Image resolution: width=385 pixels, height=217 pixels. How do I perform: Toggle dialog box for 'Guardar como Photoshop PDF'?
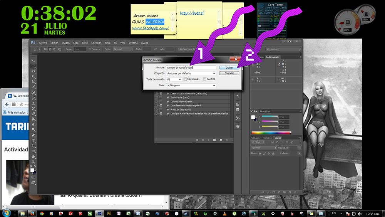tap(161, 106)
